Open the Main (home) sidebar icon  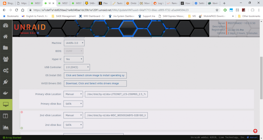6,37
